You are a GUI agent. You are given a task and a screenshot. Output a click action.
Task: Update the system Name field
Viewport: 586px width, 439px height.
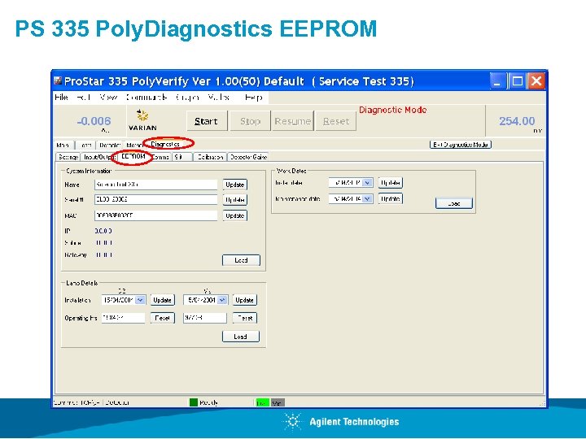(x=234, y=185)
